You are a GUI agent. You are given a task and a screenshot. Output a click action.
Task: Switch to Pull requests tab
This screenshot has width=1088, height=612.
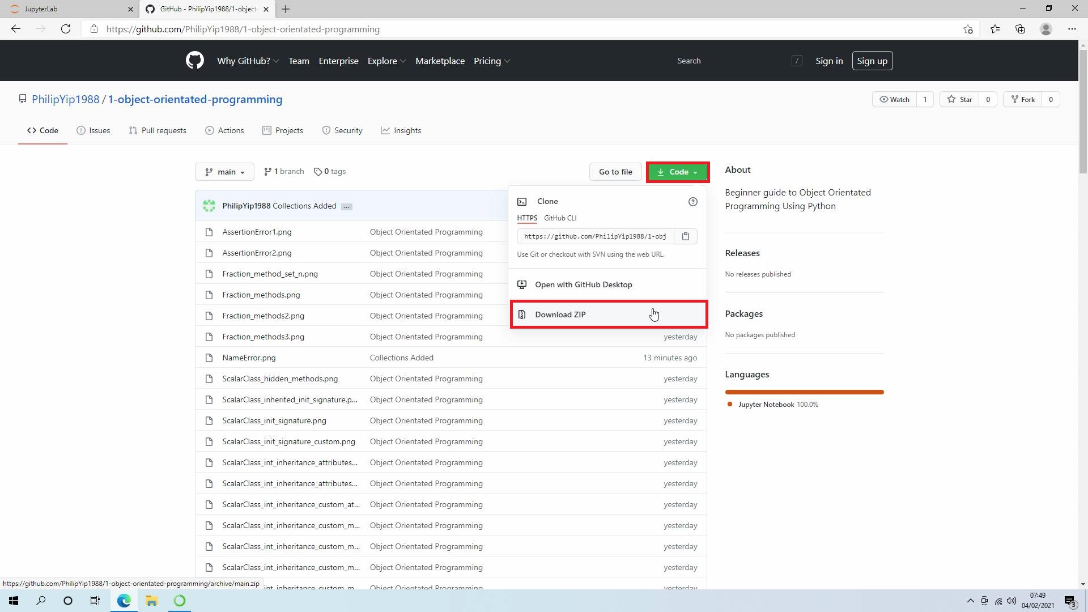[x=158, y=130]
